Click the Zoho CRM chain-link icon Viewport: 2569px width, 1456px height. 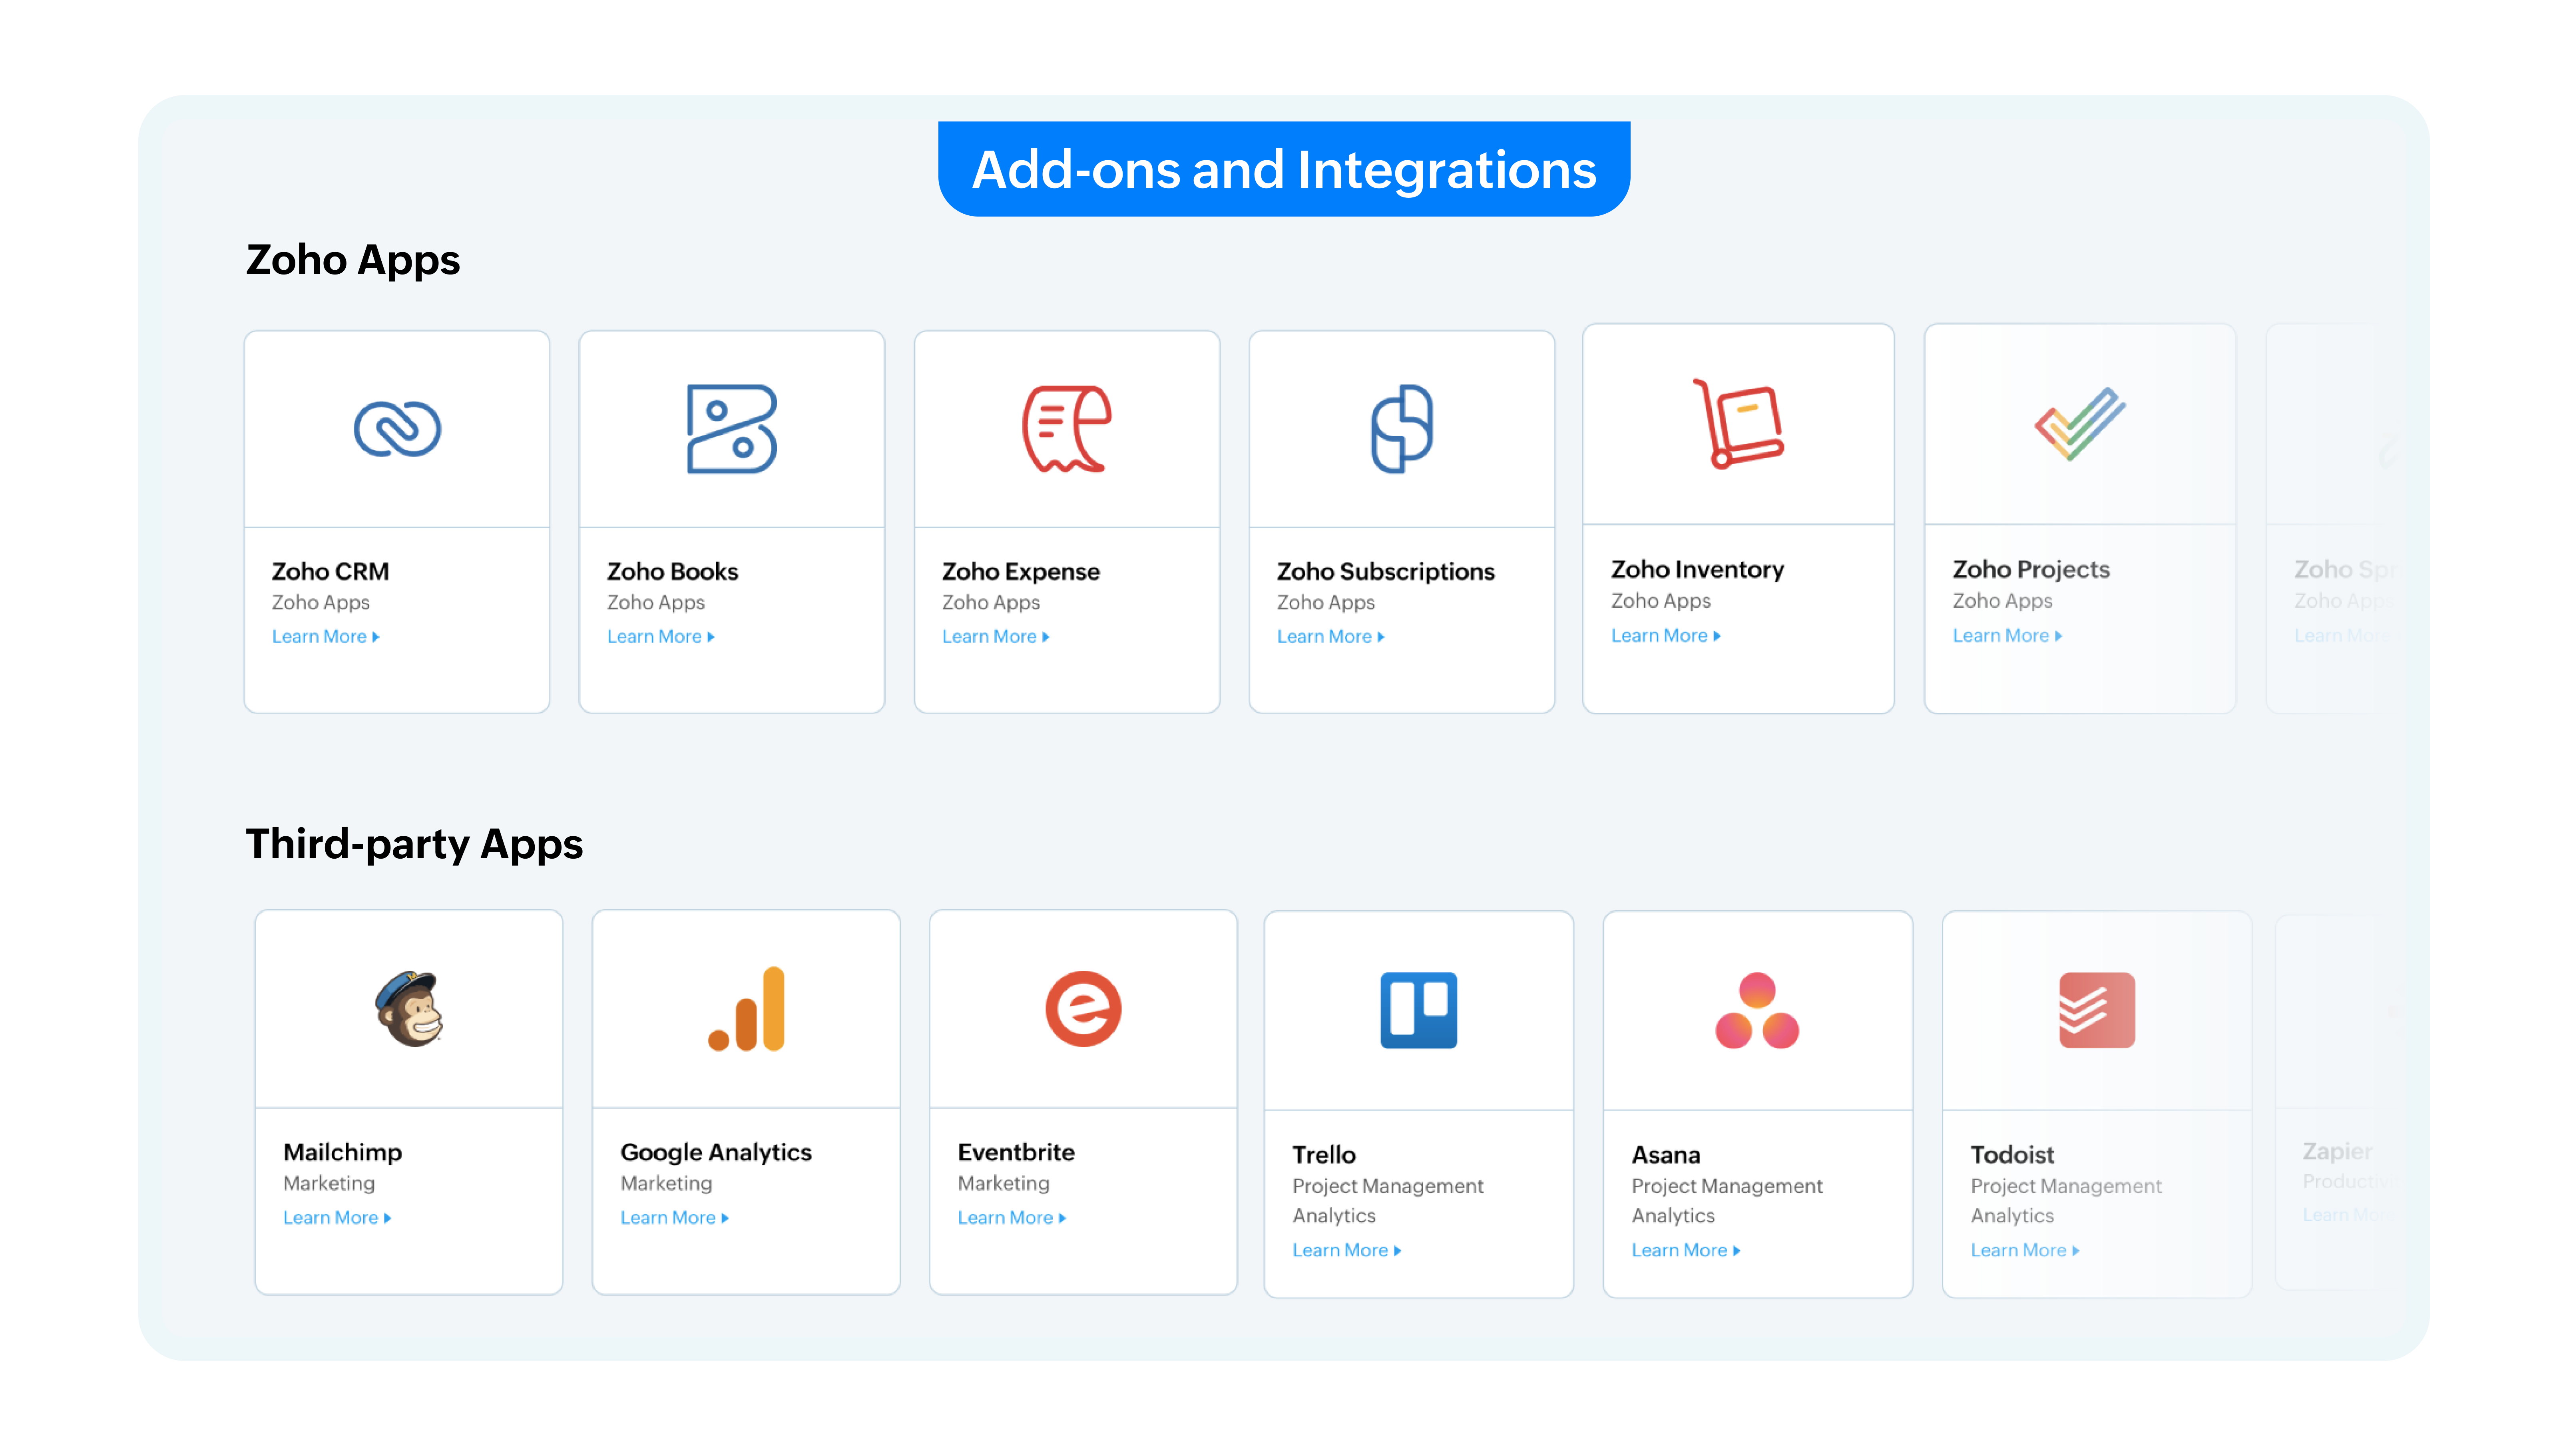coord(397,429)
